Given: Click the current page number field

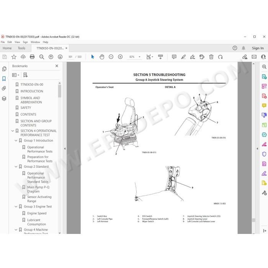Looking at the screenshot, I should coord(70,57).
